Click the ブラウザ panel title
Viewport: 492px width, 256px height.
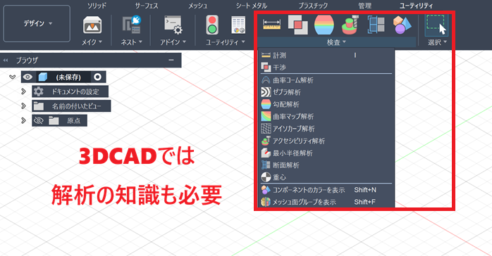click(27, 60)
